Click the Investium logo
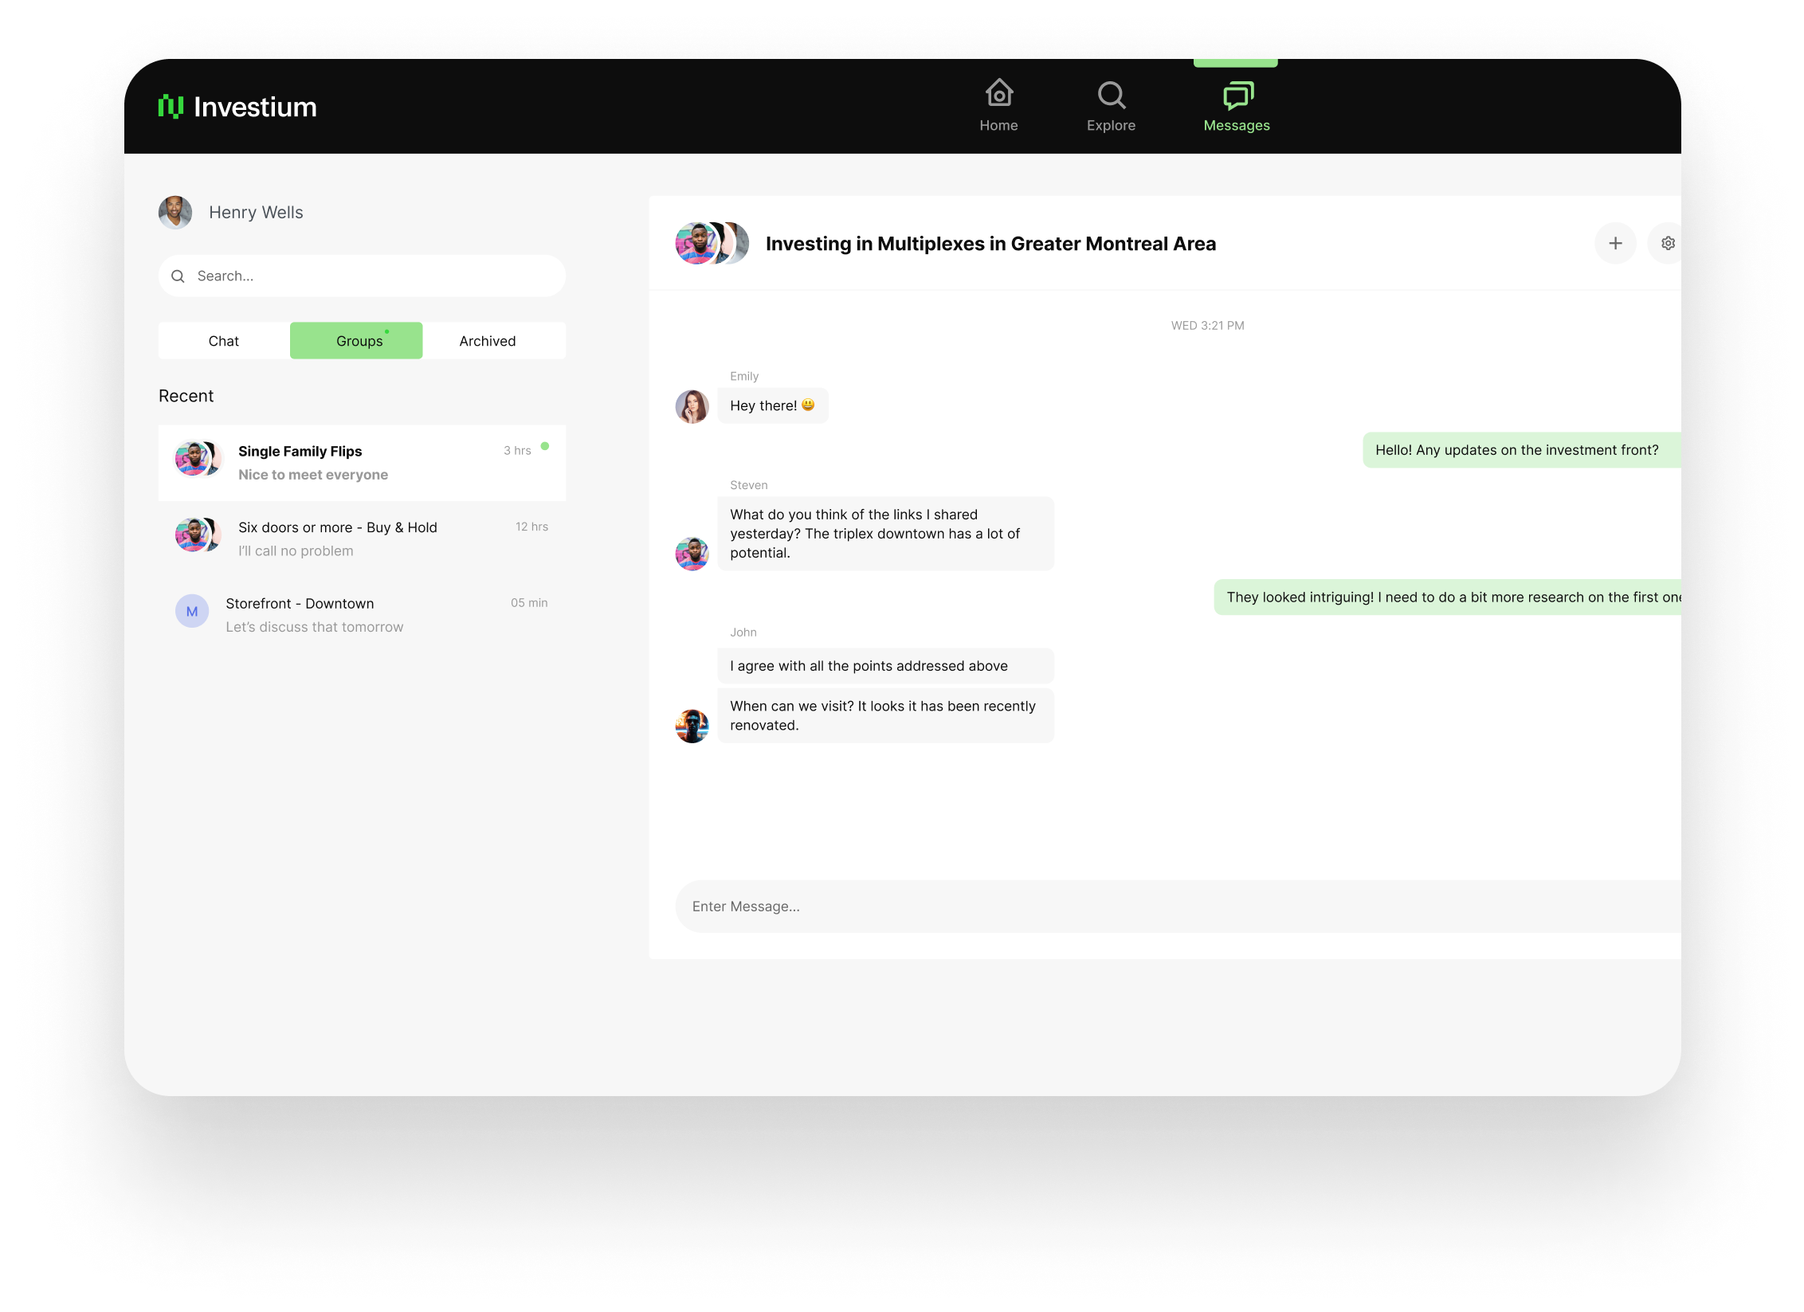1804x1312 pixels. tap(237, 107)
